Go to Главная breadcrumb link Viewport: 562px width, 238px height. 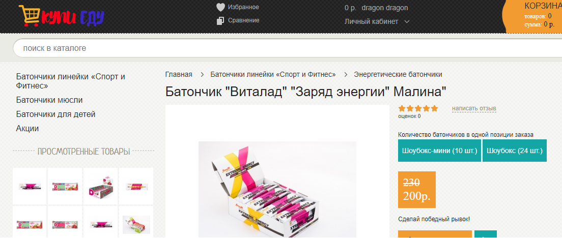pos(179,74)
